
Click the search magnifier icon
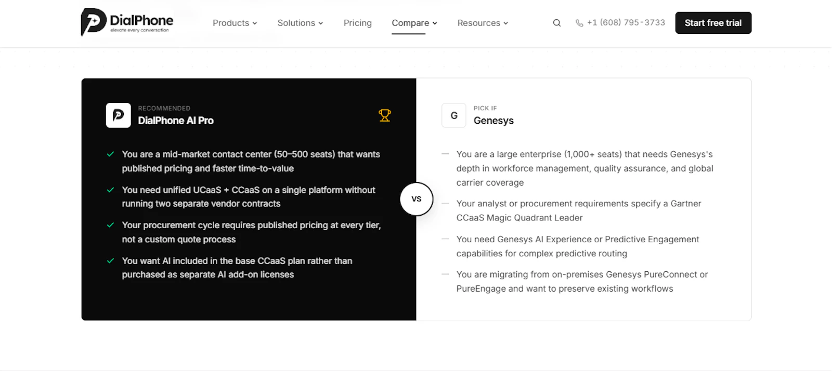point(556,23)
